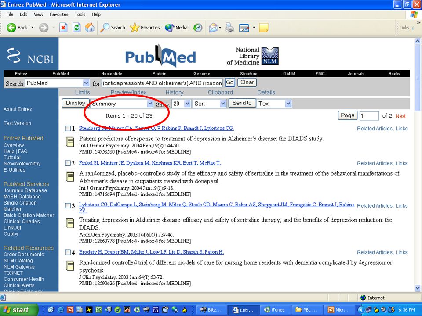
Task: Open the Back button history arrow
Action: (x=32, y=27)
